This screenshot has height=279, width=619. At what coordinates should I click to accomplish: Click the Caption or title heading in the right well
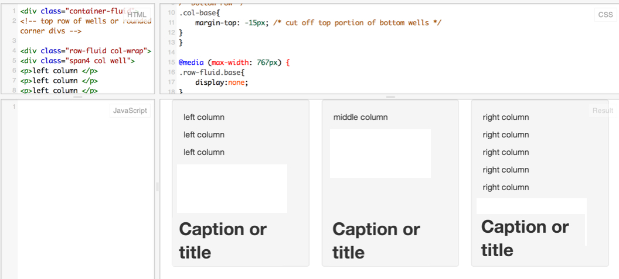[525, 239]
